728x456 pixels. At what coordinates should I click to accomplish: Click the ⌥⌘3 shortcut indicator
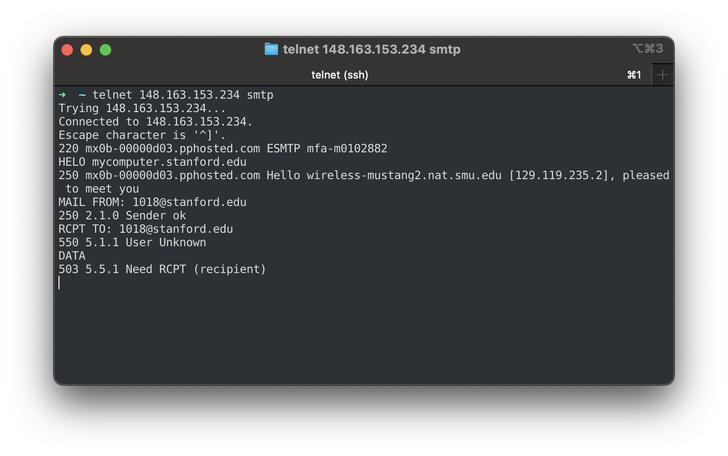[x=648, y=48]
